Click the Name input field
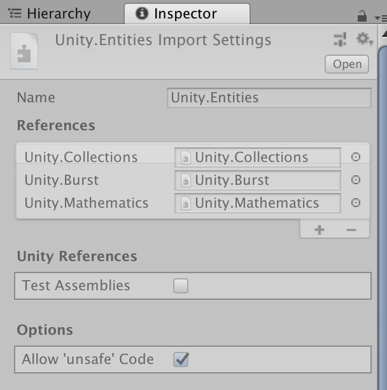 click(x=269, y=98)
